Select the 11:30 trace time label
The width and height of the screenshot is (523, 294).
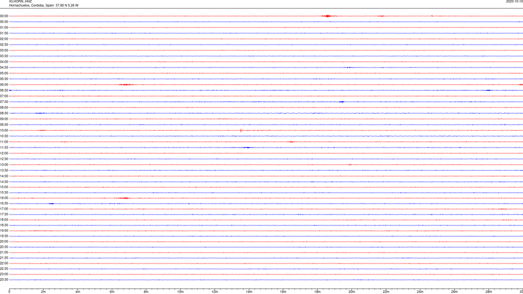pos(4,148)
